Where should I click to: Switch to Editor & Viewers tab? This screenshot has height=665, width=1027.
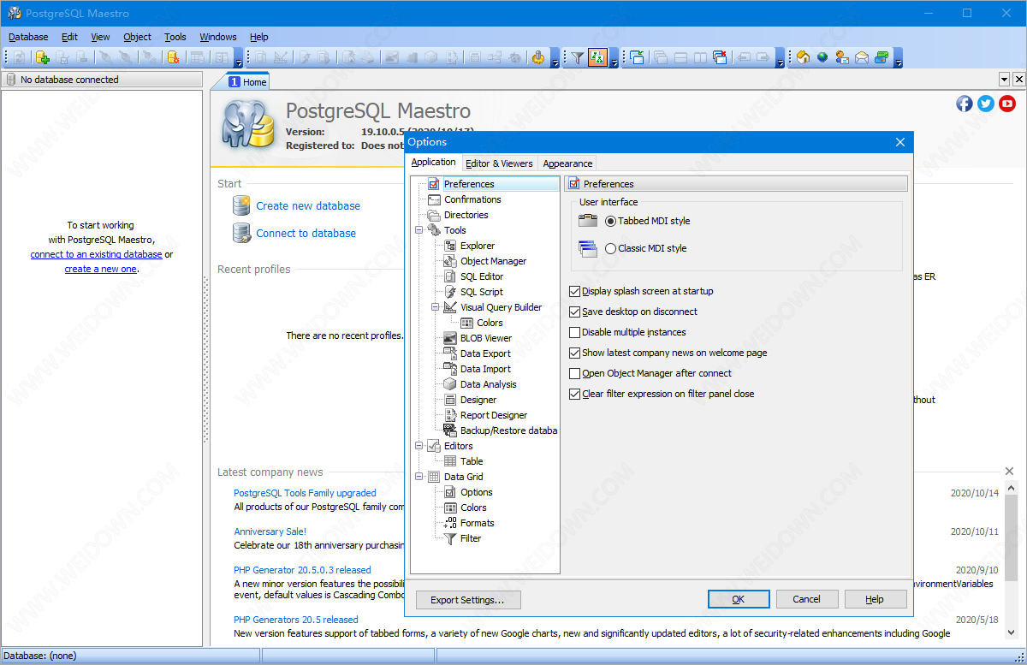coord(499,163)
